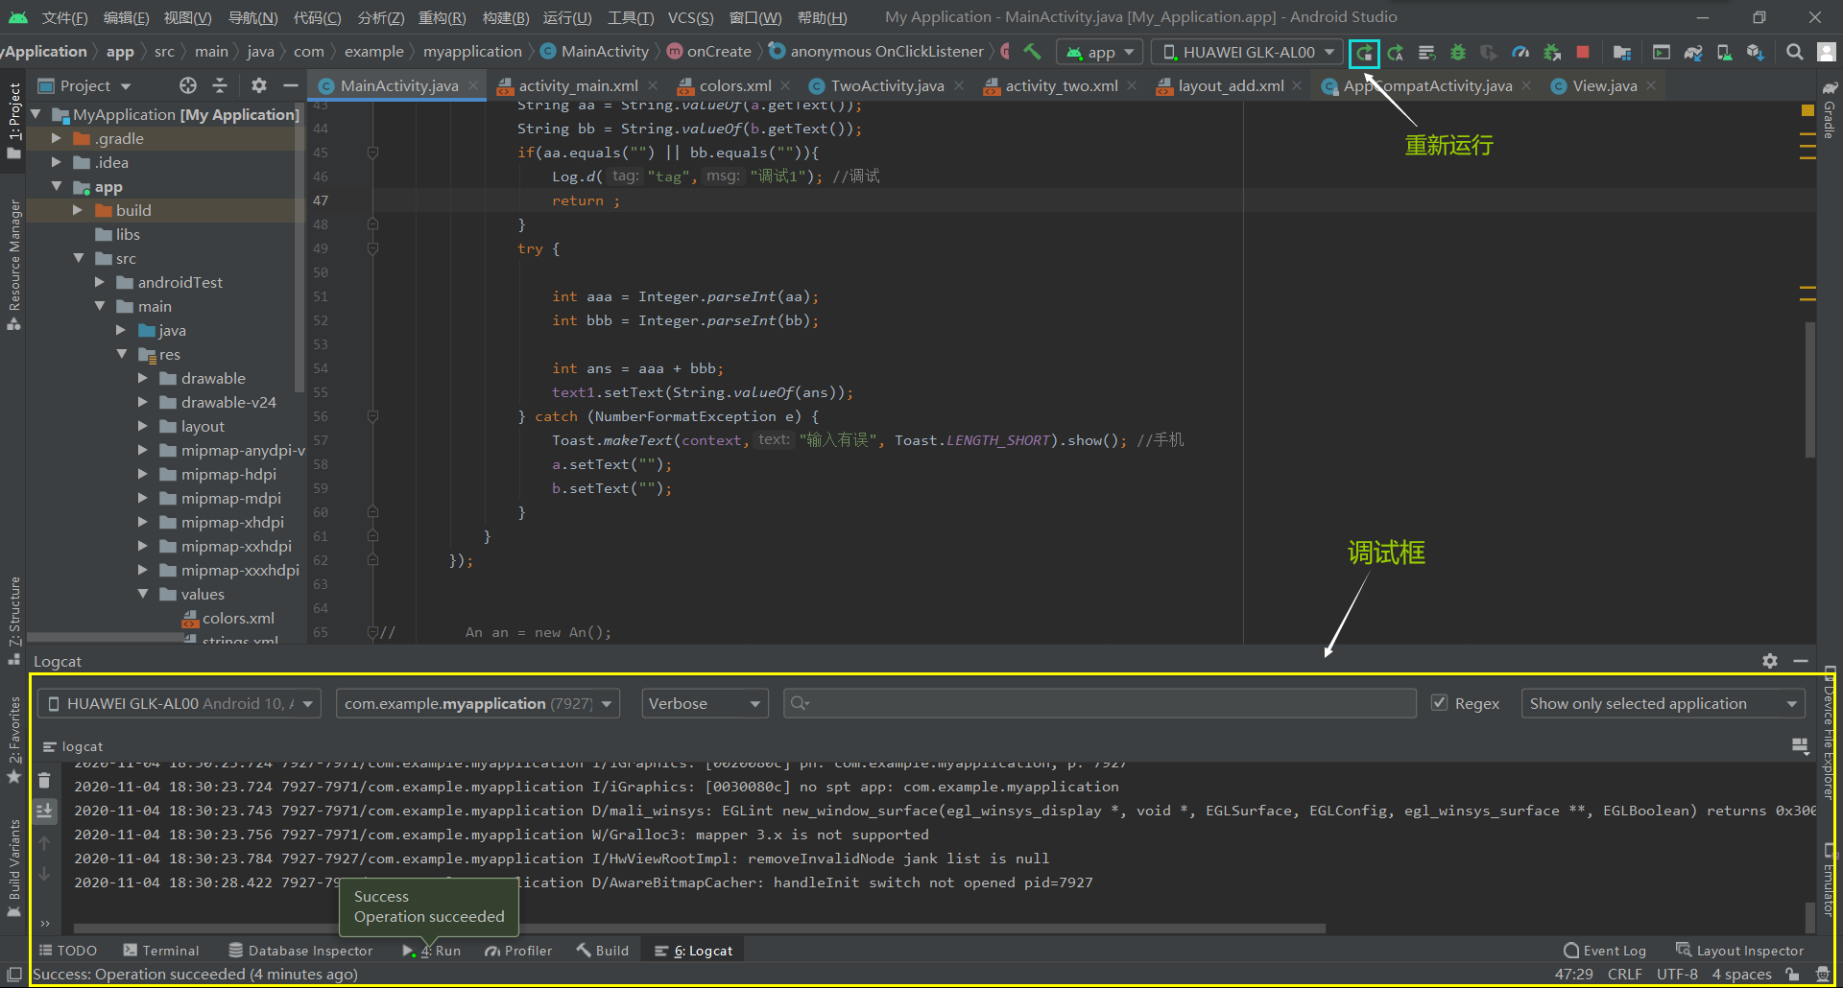Click the Rerun app icon in toolbar
The height and width of the screenshot is (988, 1843).
click(x=1364, y=53)
